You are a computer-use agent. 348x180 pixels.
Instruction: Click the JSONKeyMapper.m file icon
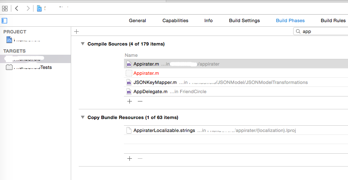pos(129,83)
